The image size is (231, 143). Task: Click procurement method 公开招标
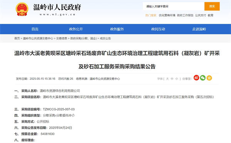pos(43,122)
